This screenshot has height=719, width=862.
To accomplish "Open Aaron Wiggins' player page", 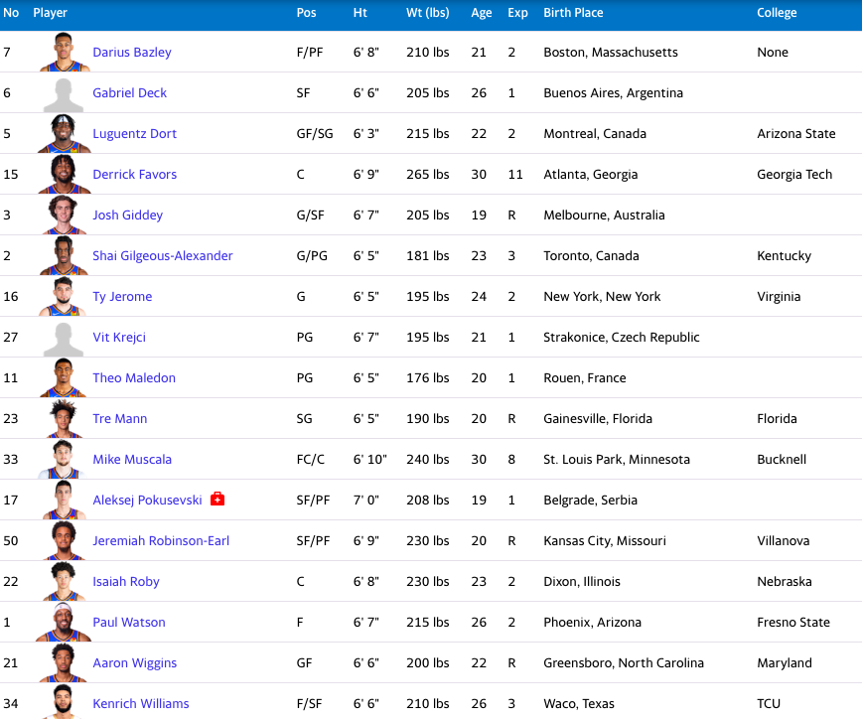I will [x=135, y=662].
